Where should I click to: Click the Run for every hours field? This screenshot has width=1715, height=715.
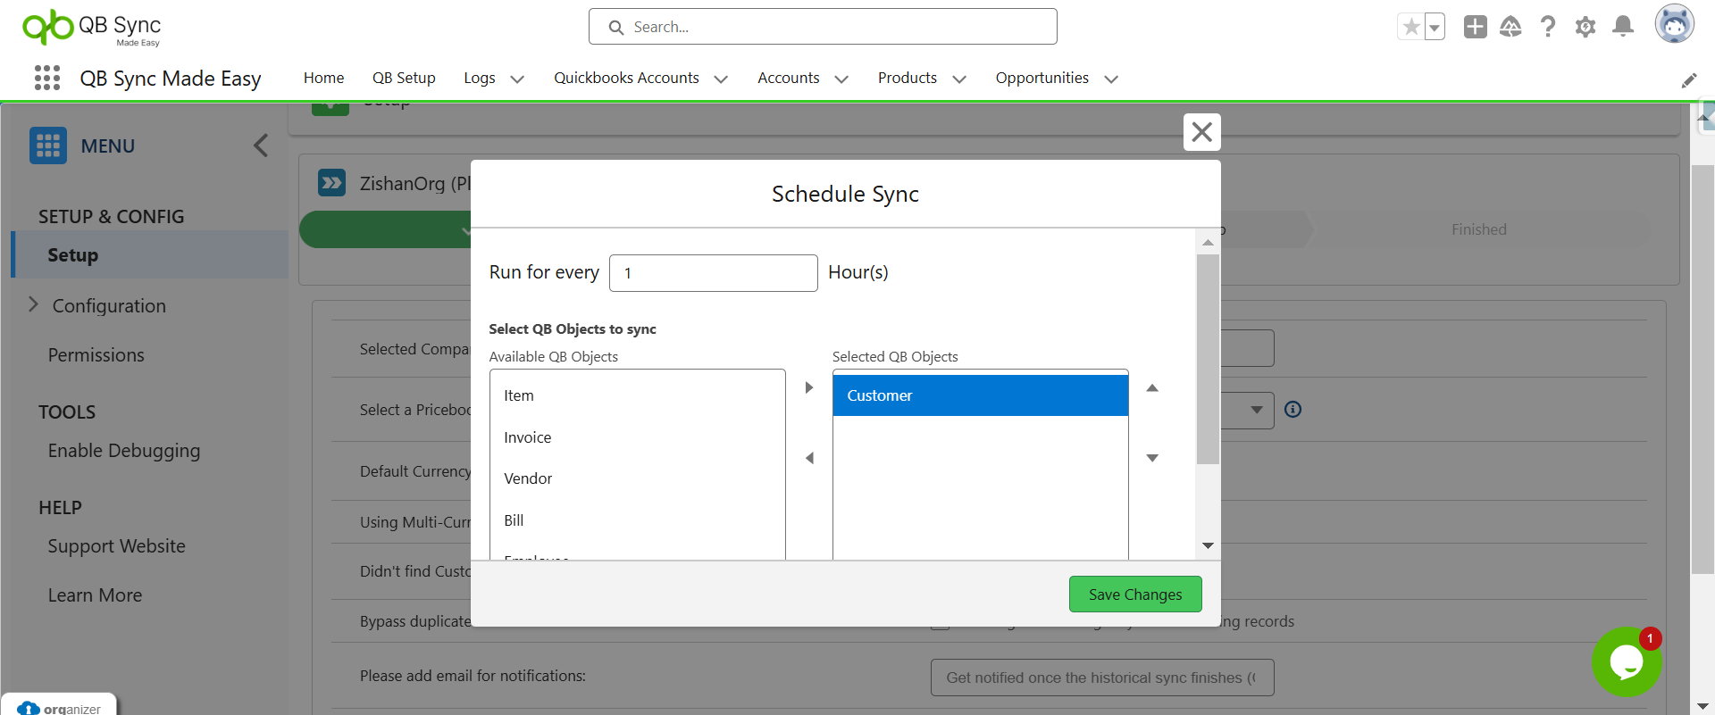click(713, 273)
